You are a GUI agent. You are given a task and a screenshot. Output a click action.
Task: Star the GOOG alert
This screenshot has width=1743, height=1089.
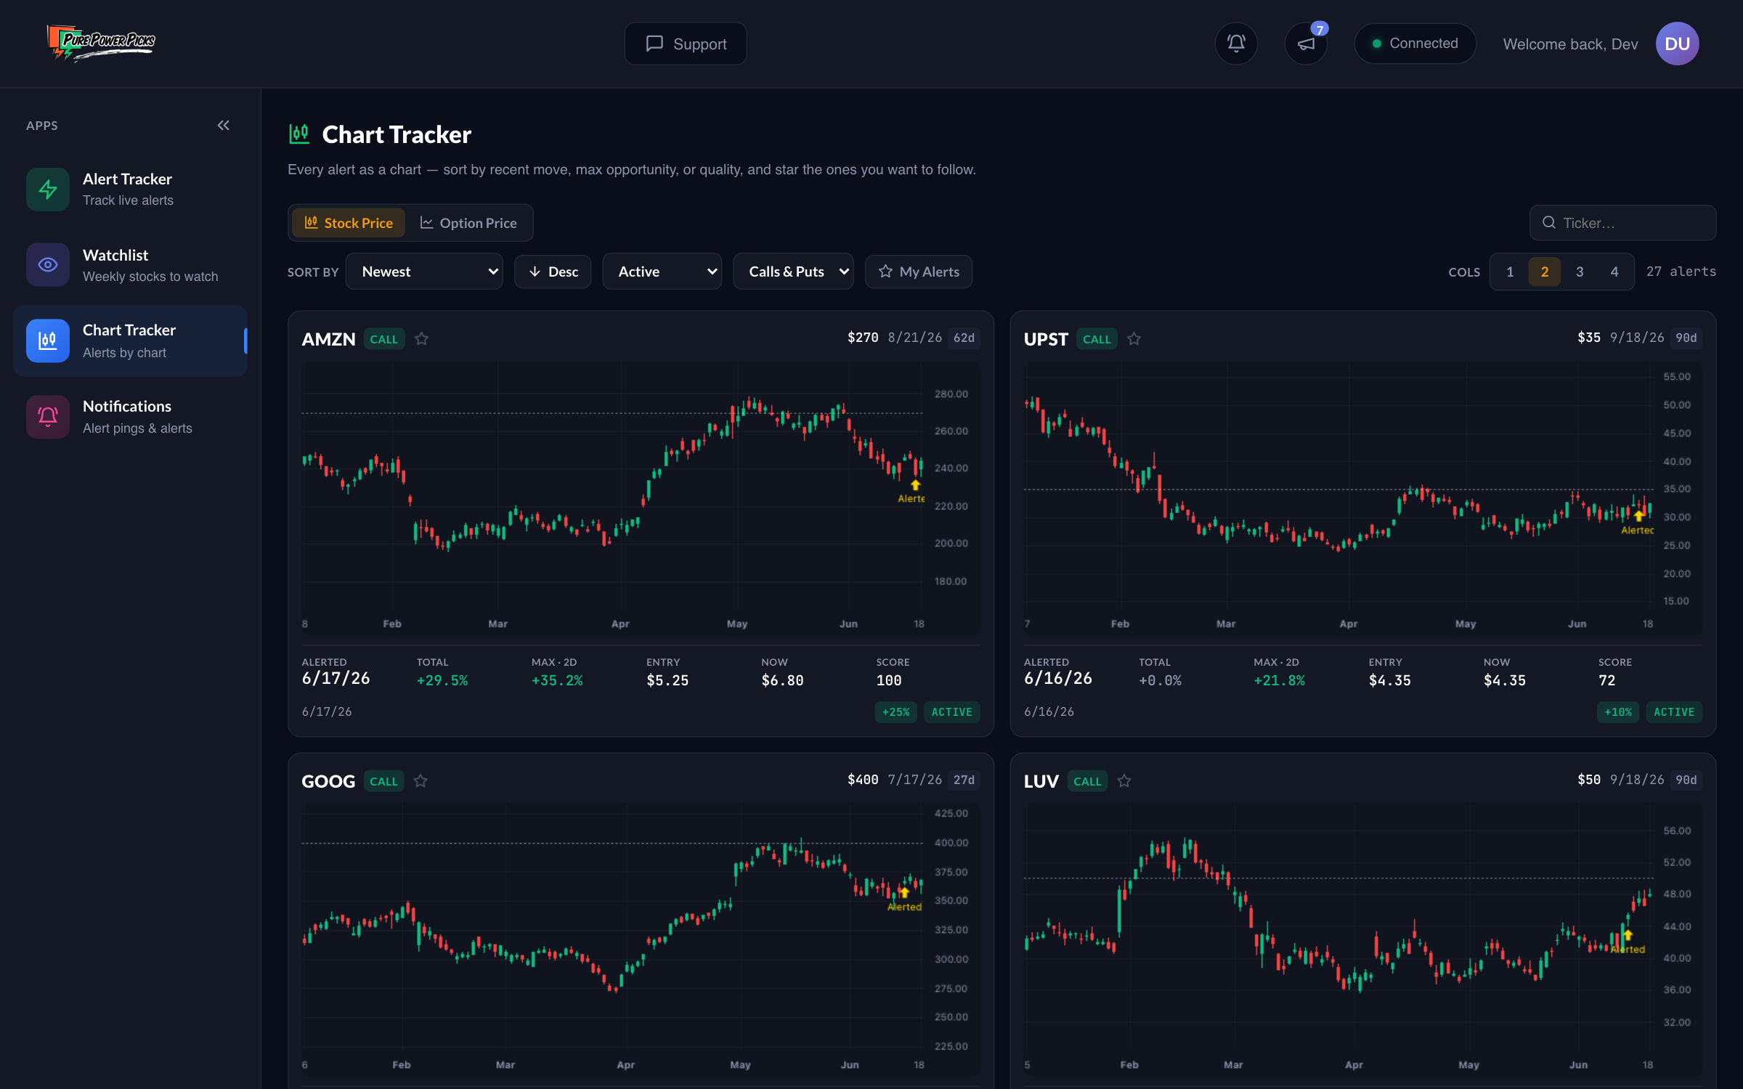(420, 780)
